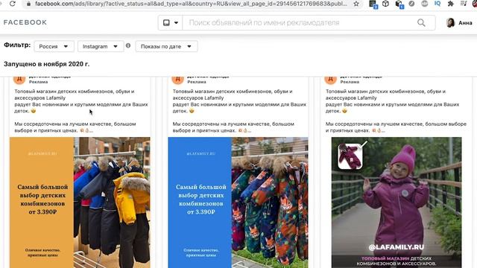This screenshot has width=477, height=268.
Task: Open the blue fox-print jumpsuit ad image
Action: (238, 202)
